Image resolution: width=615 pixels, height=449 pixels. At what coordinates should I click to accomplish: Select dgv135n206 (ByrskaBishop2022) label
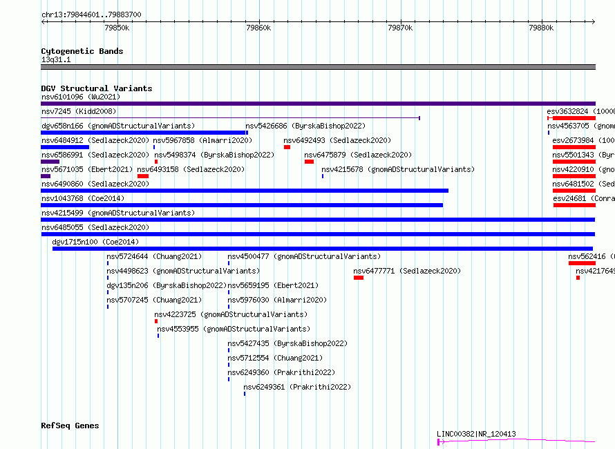[x=167, y=285]
